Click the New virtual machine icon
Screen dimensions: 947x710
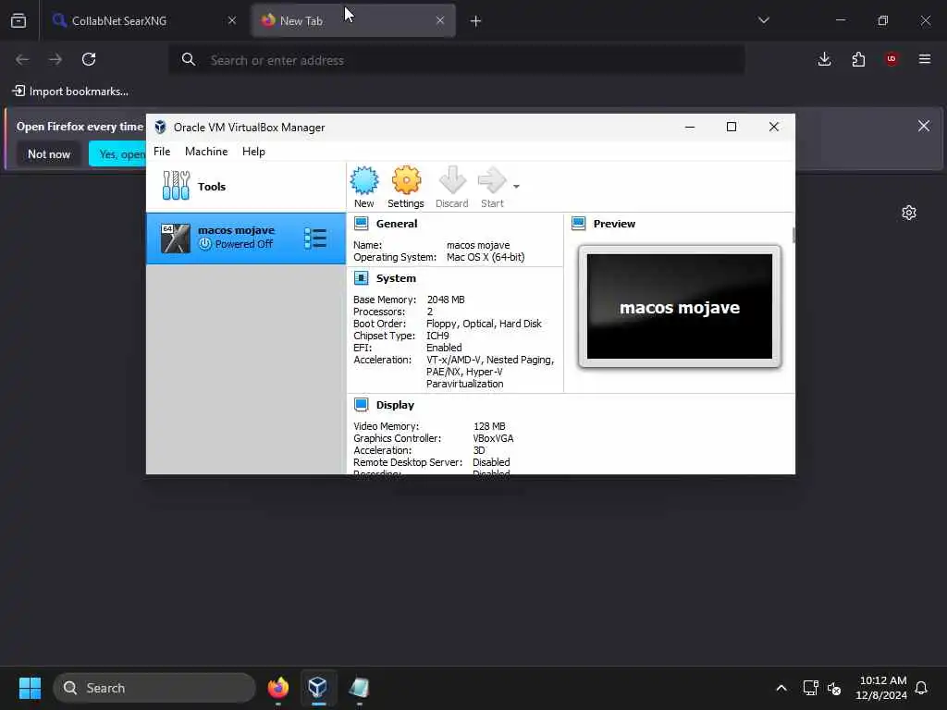click(x=364, y=187)
